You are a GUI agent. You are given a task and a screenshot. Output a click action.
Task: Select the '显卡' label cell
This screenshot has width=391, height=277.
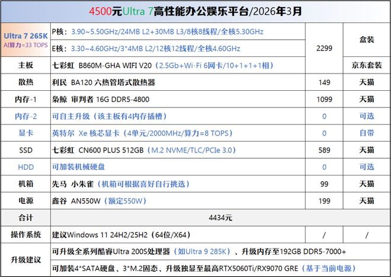25,133
